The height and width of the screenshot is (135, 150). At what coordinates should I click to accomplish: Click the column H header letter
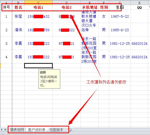coord(139,2)
